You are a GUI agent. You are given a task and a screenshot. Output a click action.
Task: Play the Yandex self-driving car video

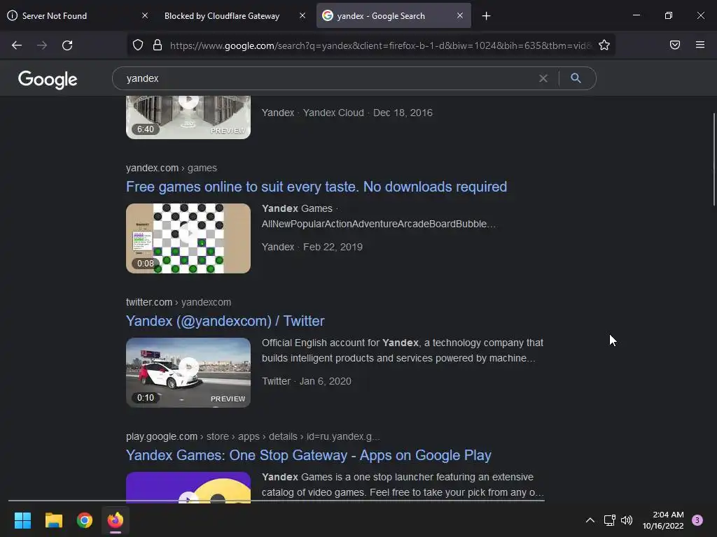point(188,373)
